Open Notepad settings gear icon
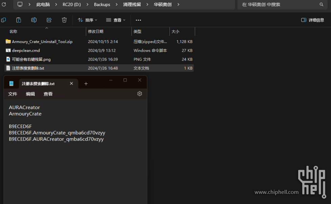Image resolution: width=331 pixels, height=204 pixels. pyautogui.click(x=140, y=94)
